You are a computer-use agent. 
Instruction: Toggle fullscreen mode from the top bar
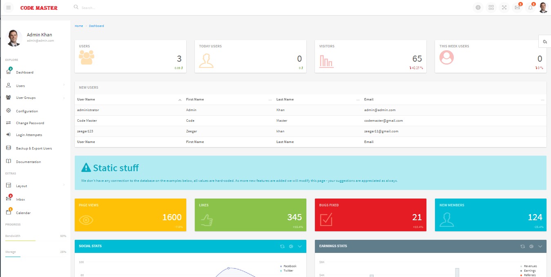pyautogui.click(x=504, y=7)
